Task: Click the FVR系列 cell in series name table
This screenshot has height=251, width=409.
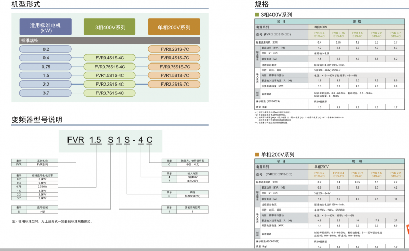Action: (x=42, y=165)
